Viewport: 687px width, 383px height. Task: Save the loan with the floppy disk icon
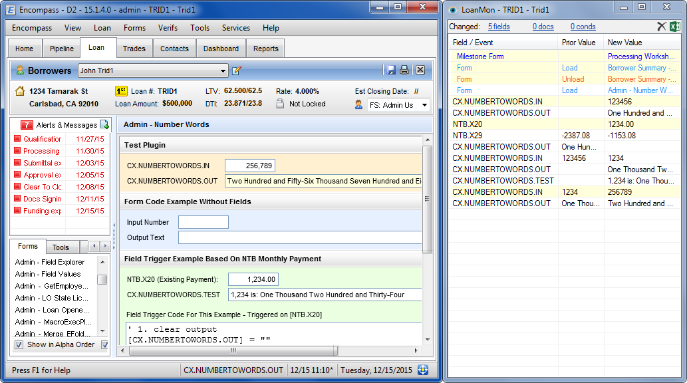tap(391, 70)
